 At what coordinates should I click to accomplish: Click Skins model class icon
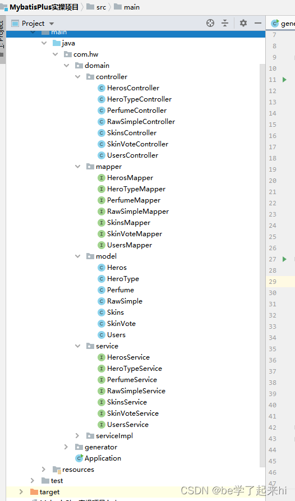point(101,312)
